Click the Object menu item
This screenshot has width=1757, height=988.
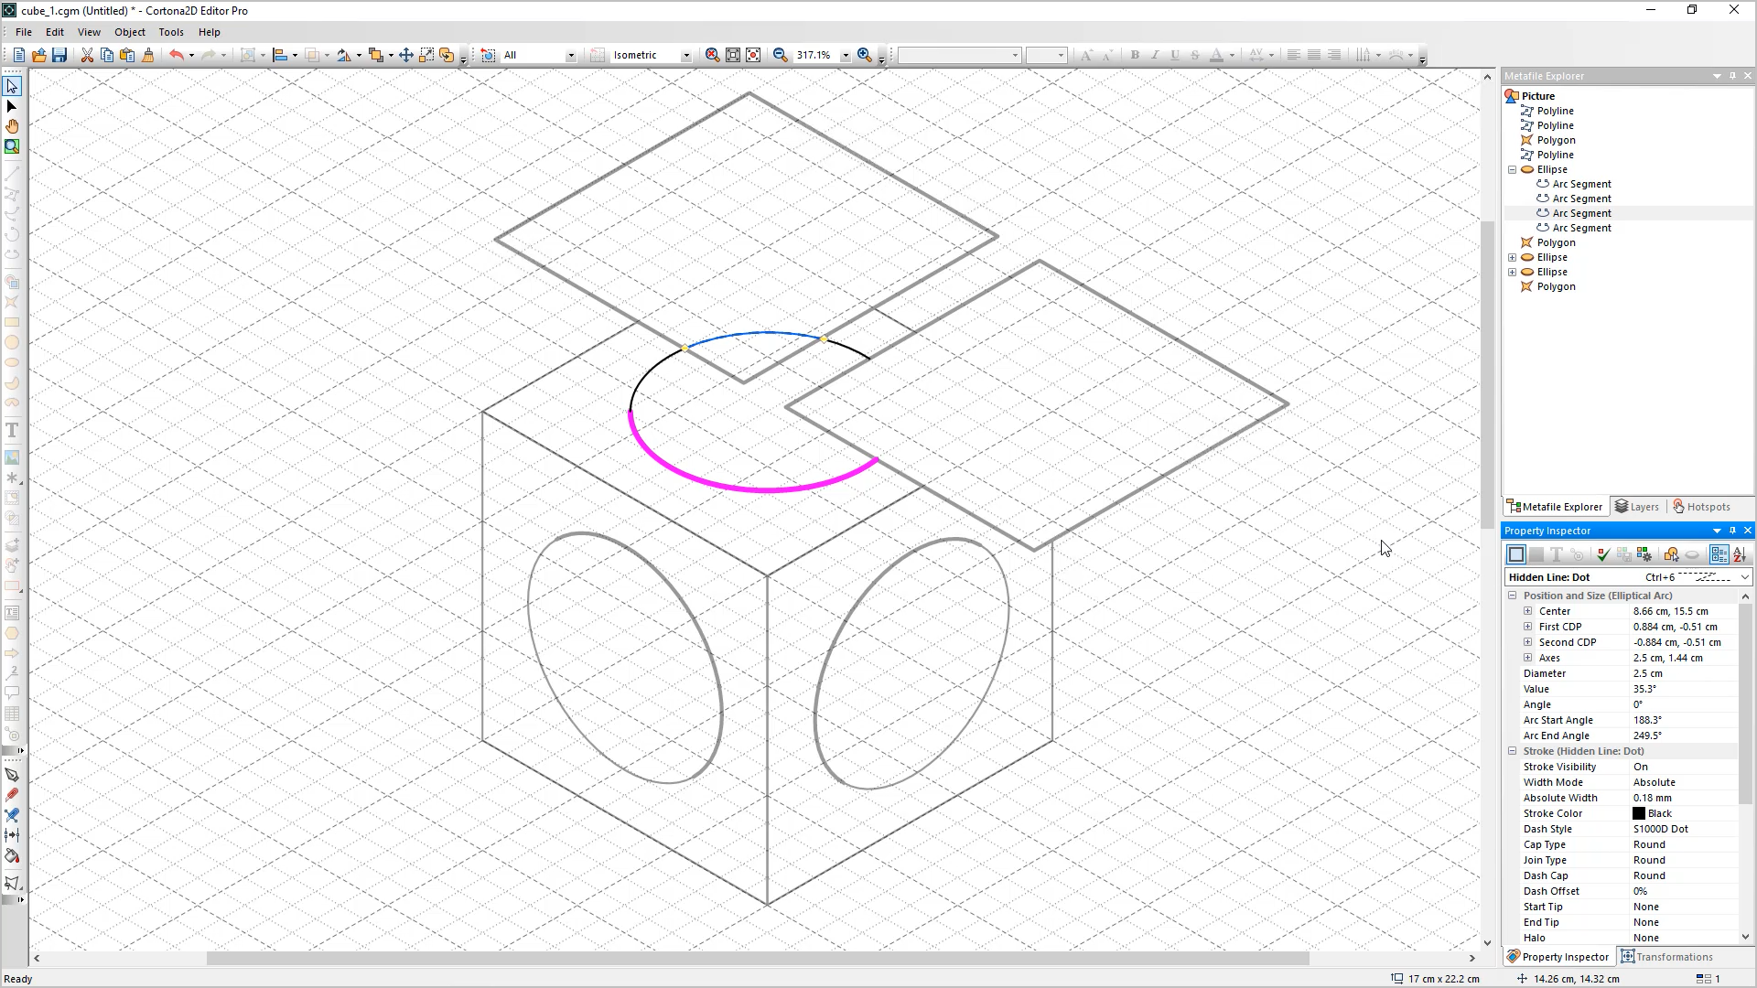(x=129, y=33)
